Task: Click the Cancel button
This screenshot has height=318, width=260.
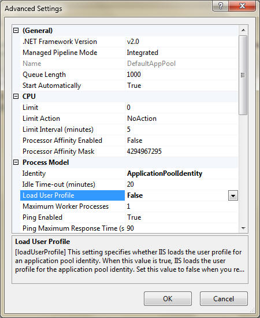Action: coord(224,298)
